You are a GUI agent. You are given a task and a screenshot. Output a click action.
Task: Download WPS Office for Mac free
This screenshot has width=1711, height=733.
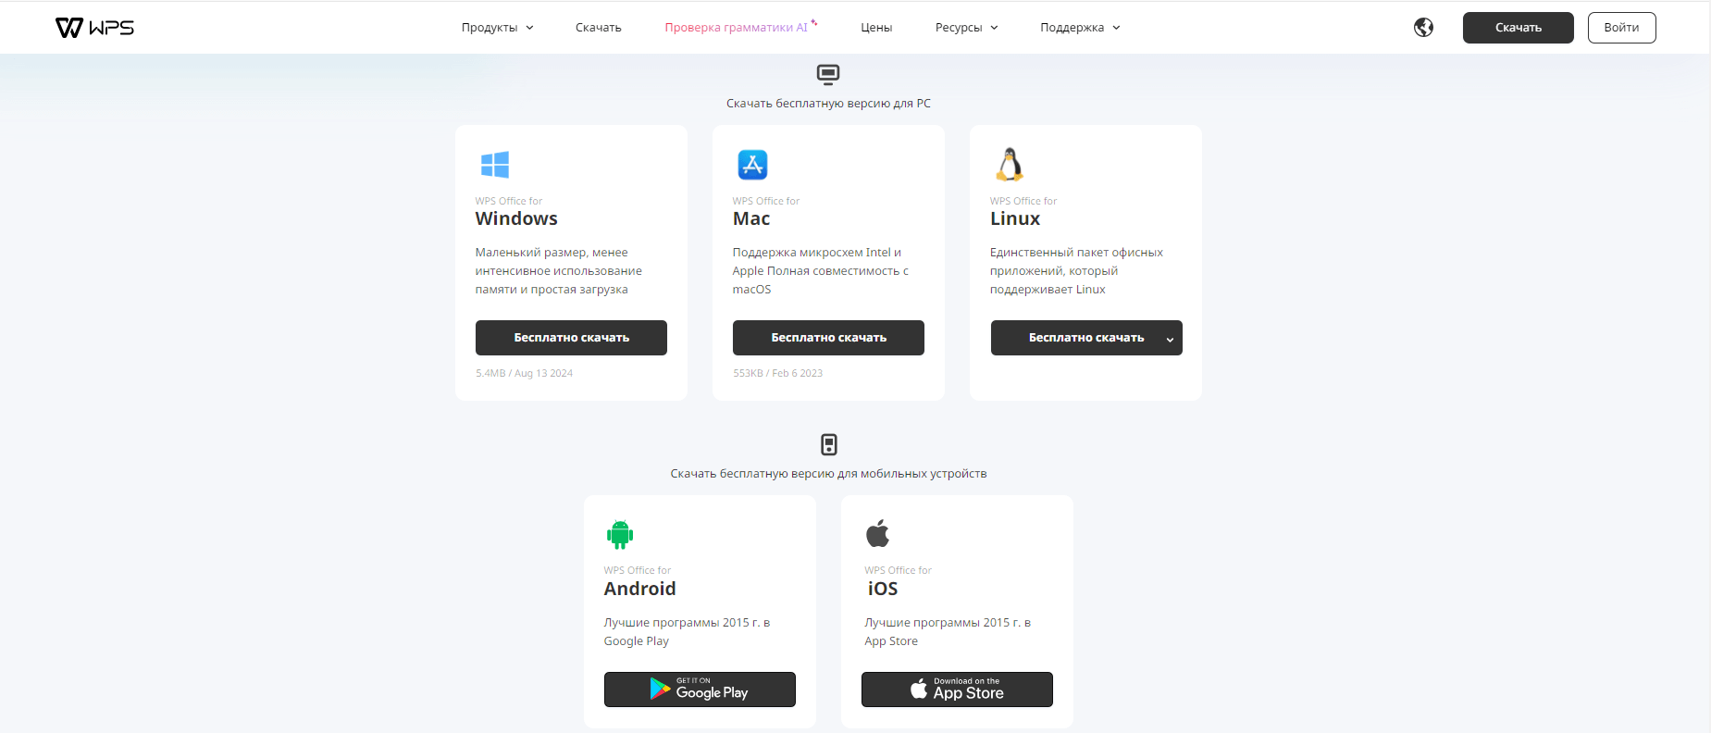coord(828,338)
